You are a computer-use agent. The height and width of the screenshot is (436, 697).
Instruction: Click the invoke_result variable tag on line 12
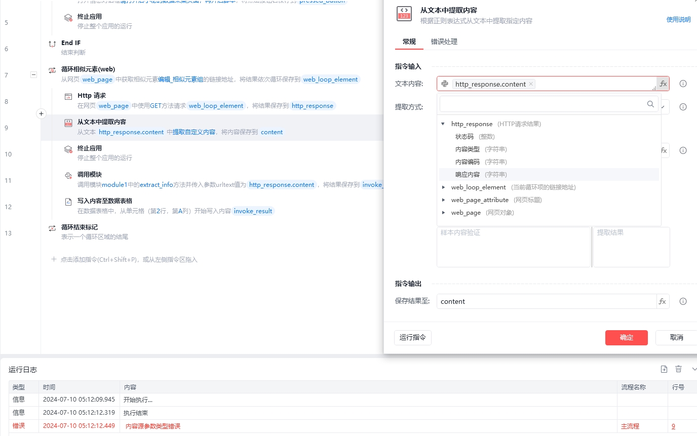(x=253, y=211)
